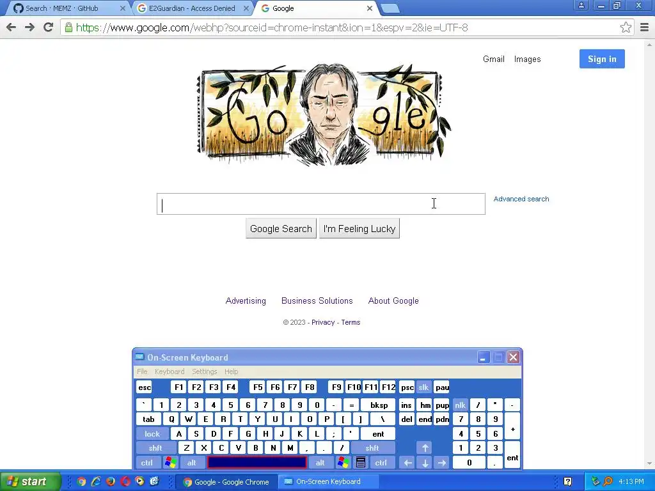Bookmark this page with the star icon

coord(626,27)
